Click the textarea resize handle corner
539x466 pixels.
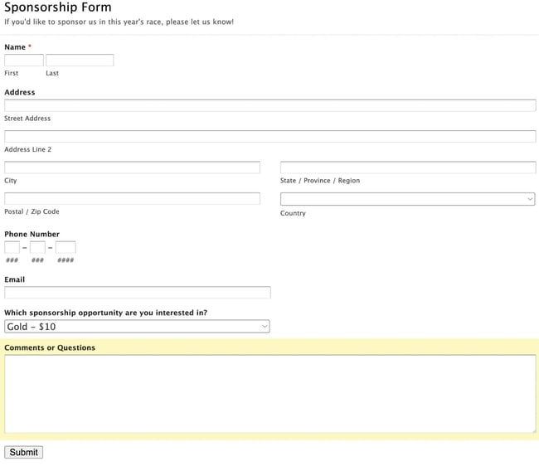[x=533, y=430]
